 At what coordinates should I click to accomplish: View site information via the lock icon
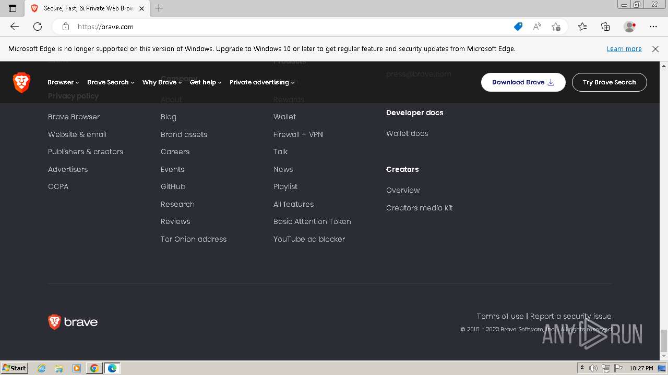(65, 27)
